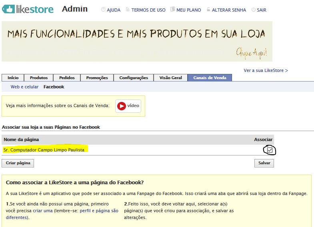
Task: Open the Configurações tab
Action: point(134,78)
